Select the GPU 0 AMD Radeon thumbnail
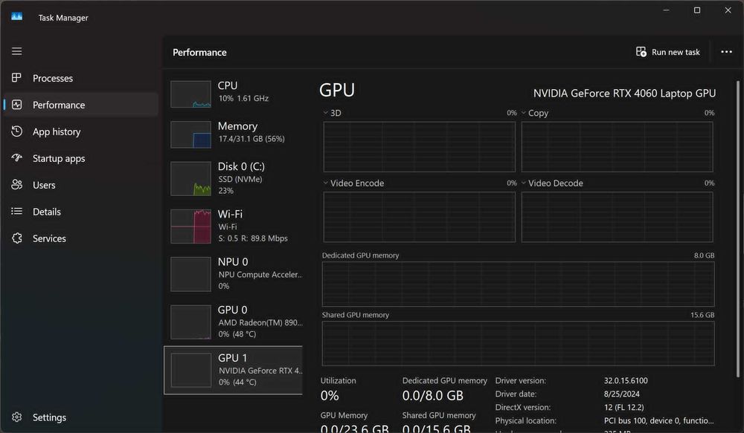This screenshot has height=433, width=744. point(190,322)
